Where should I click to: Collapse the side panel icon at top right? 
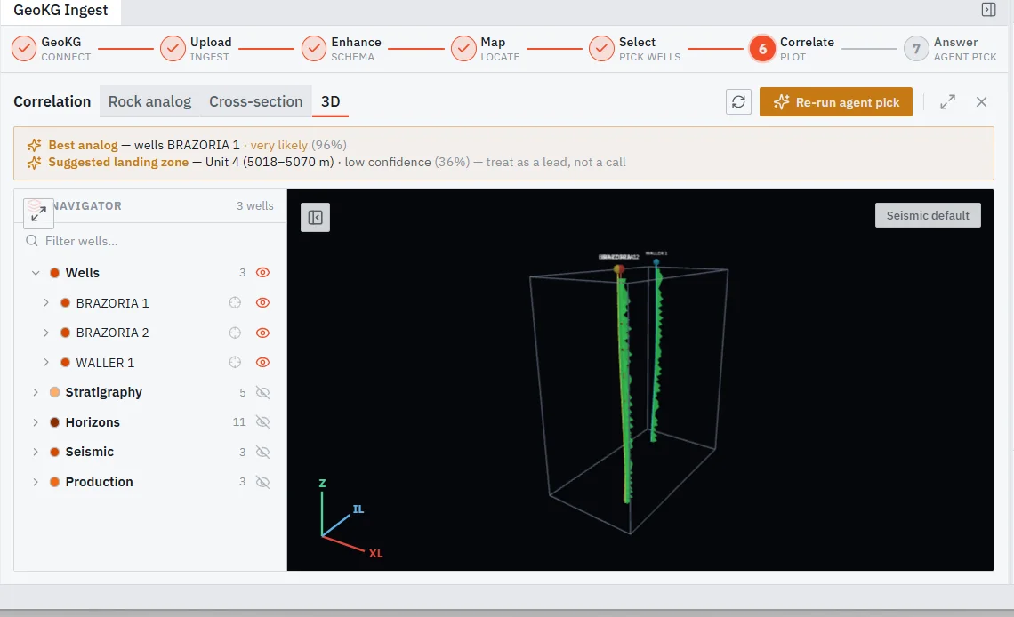point(988,9)
